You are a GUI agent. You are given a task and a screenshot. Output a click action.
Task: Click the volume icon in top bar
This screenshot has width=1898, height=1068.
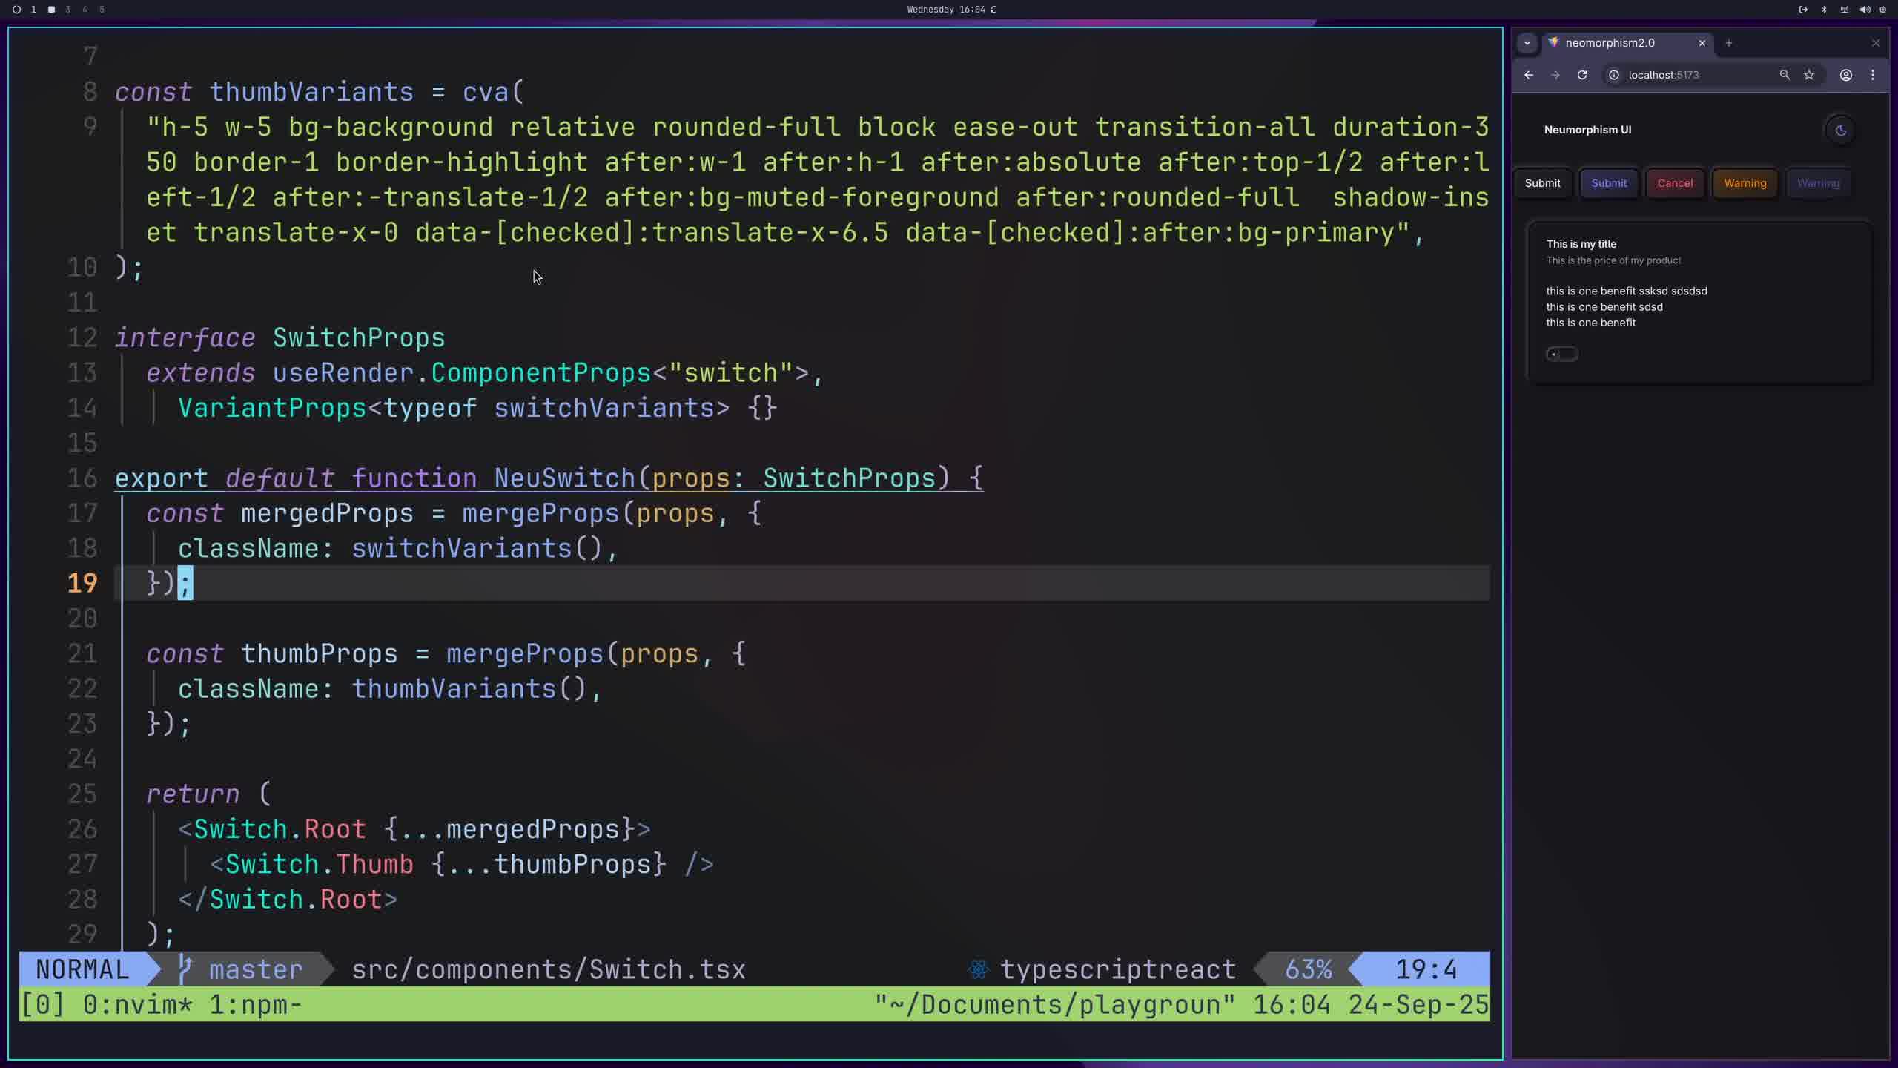click(1865, 10)
